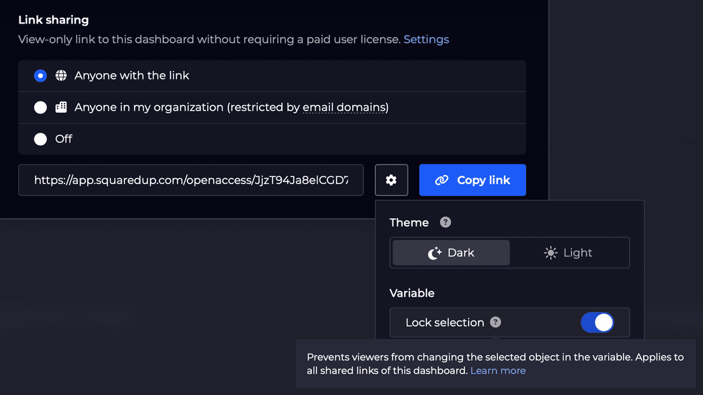Select the Anyone in my organization option

(40, 107)
